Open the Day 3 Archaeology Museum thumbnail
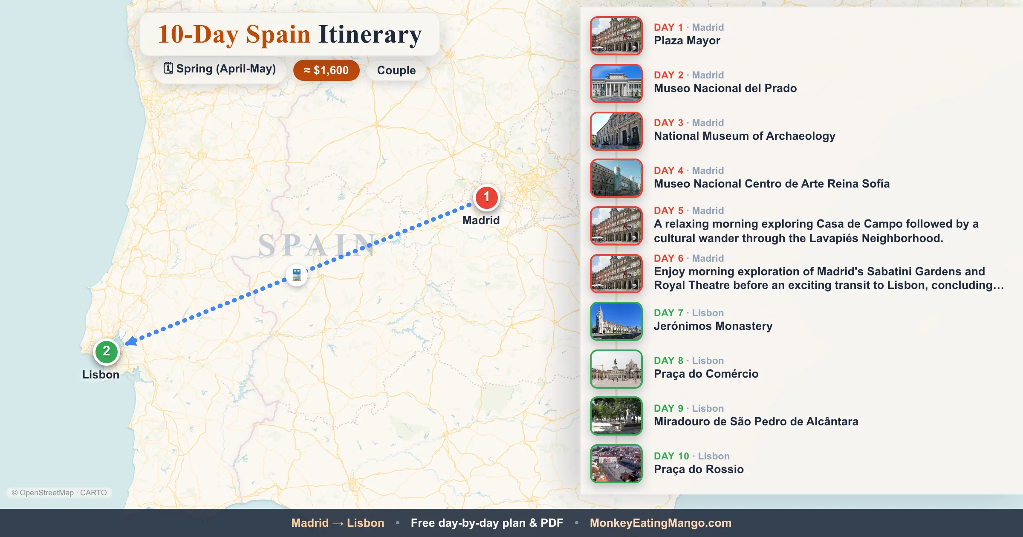 pos(616,131)
